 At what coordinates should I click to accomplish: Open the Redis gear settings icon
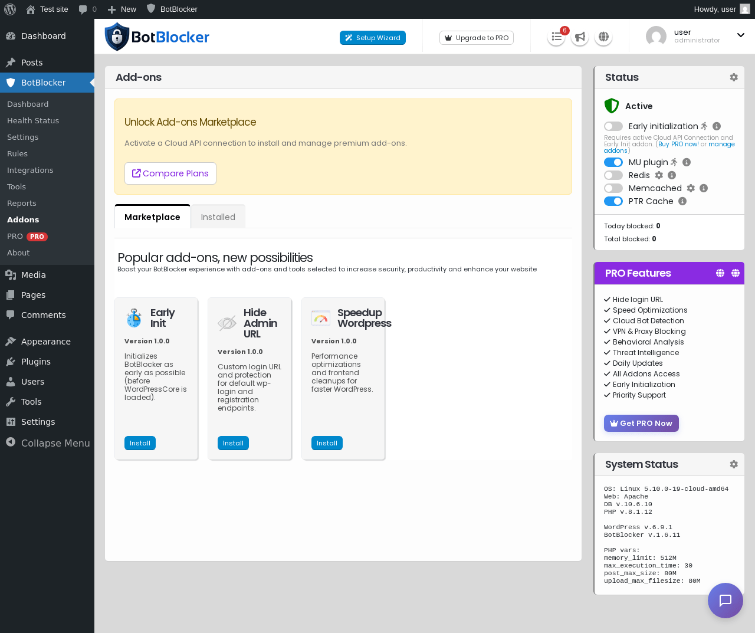(x=659, y=175)
